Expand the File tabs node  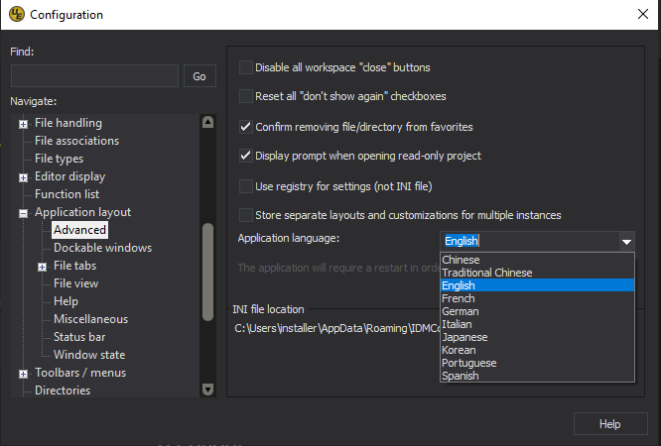click(42, 267)
